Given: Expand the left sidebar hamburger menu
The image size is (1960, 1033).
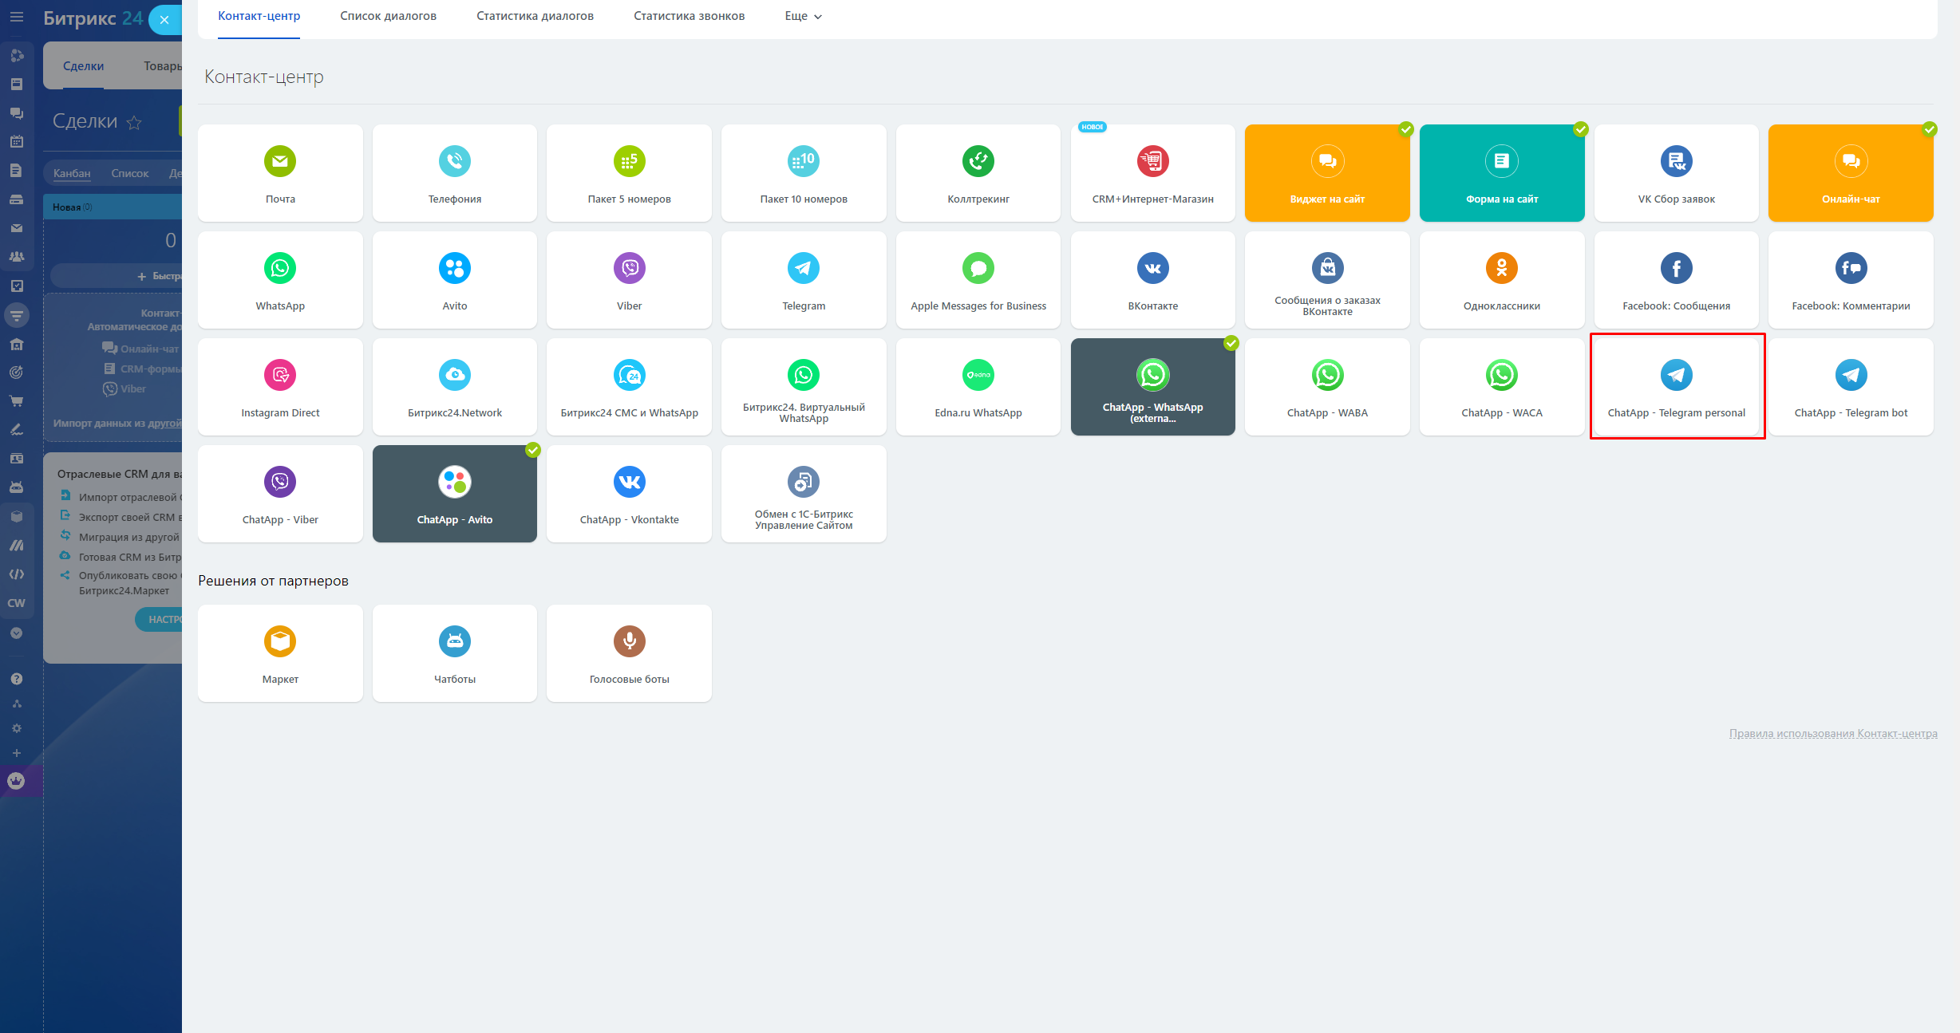Looking at the screenshot, I should 17,17.
